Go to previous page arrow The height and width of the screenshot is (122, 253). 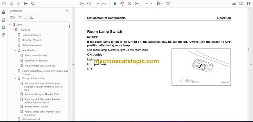coord(82,4)
